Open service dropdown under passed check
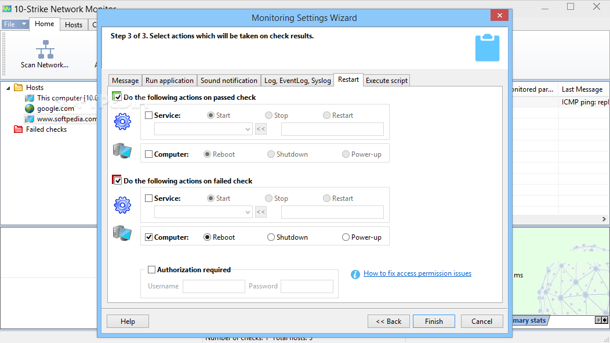This screenshot has height=343, width=610. (248, 129)
